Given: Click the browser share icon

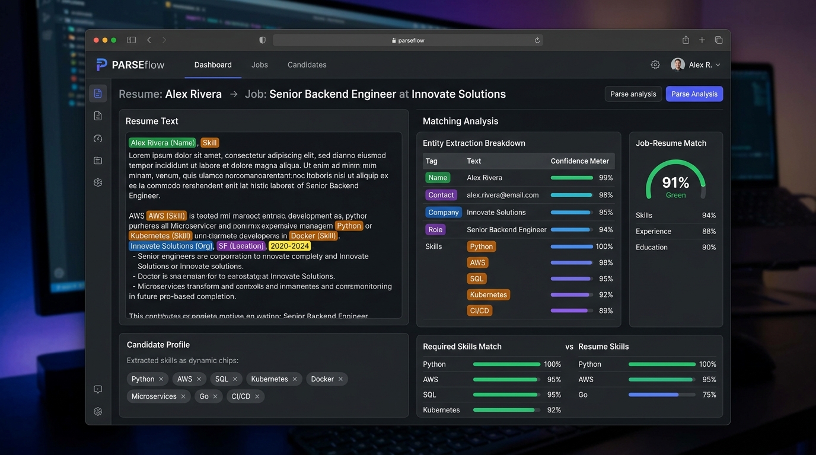Looking at the screenshot, I should click(x=686, y=40).
